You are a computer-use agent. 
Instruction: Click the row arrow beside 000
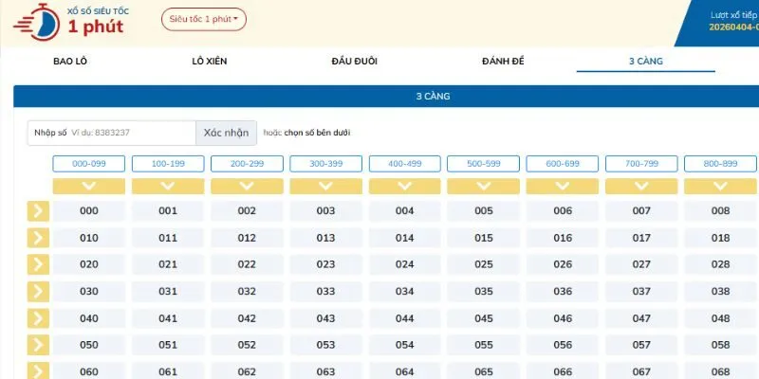38,211
